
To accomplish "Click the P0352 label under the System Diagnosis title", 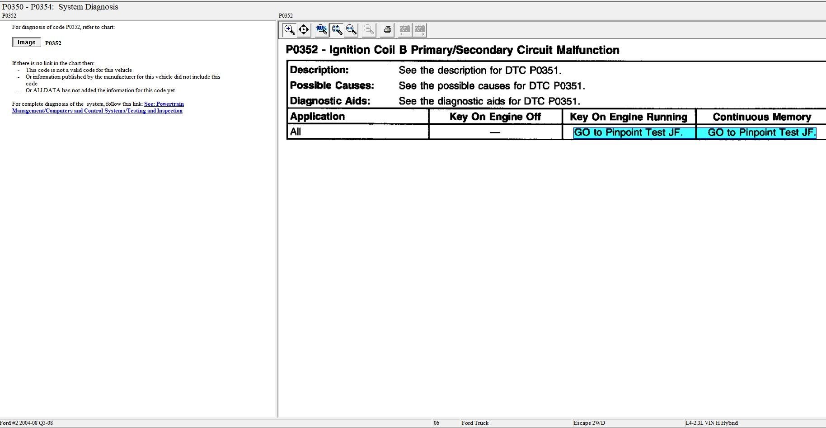I will (9, 16).
